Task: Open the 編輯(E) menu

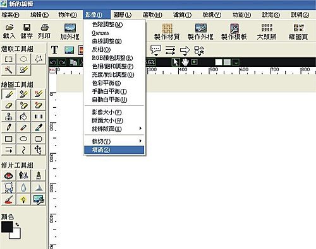Action: (39, 15)
